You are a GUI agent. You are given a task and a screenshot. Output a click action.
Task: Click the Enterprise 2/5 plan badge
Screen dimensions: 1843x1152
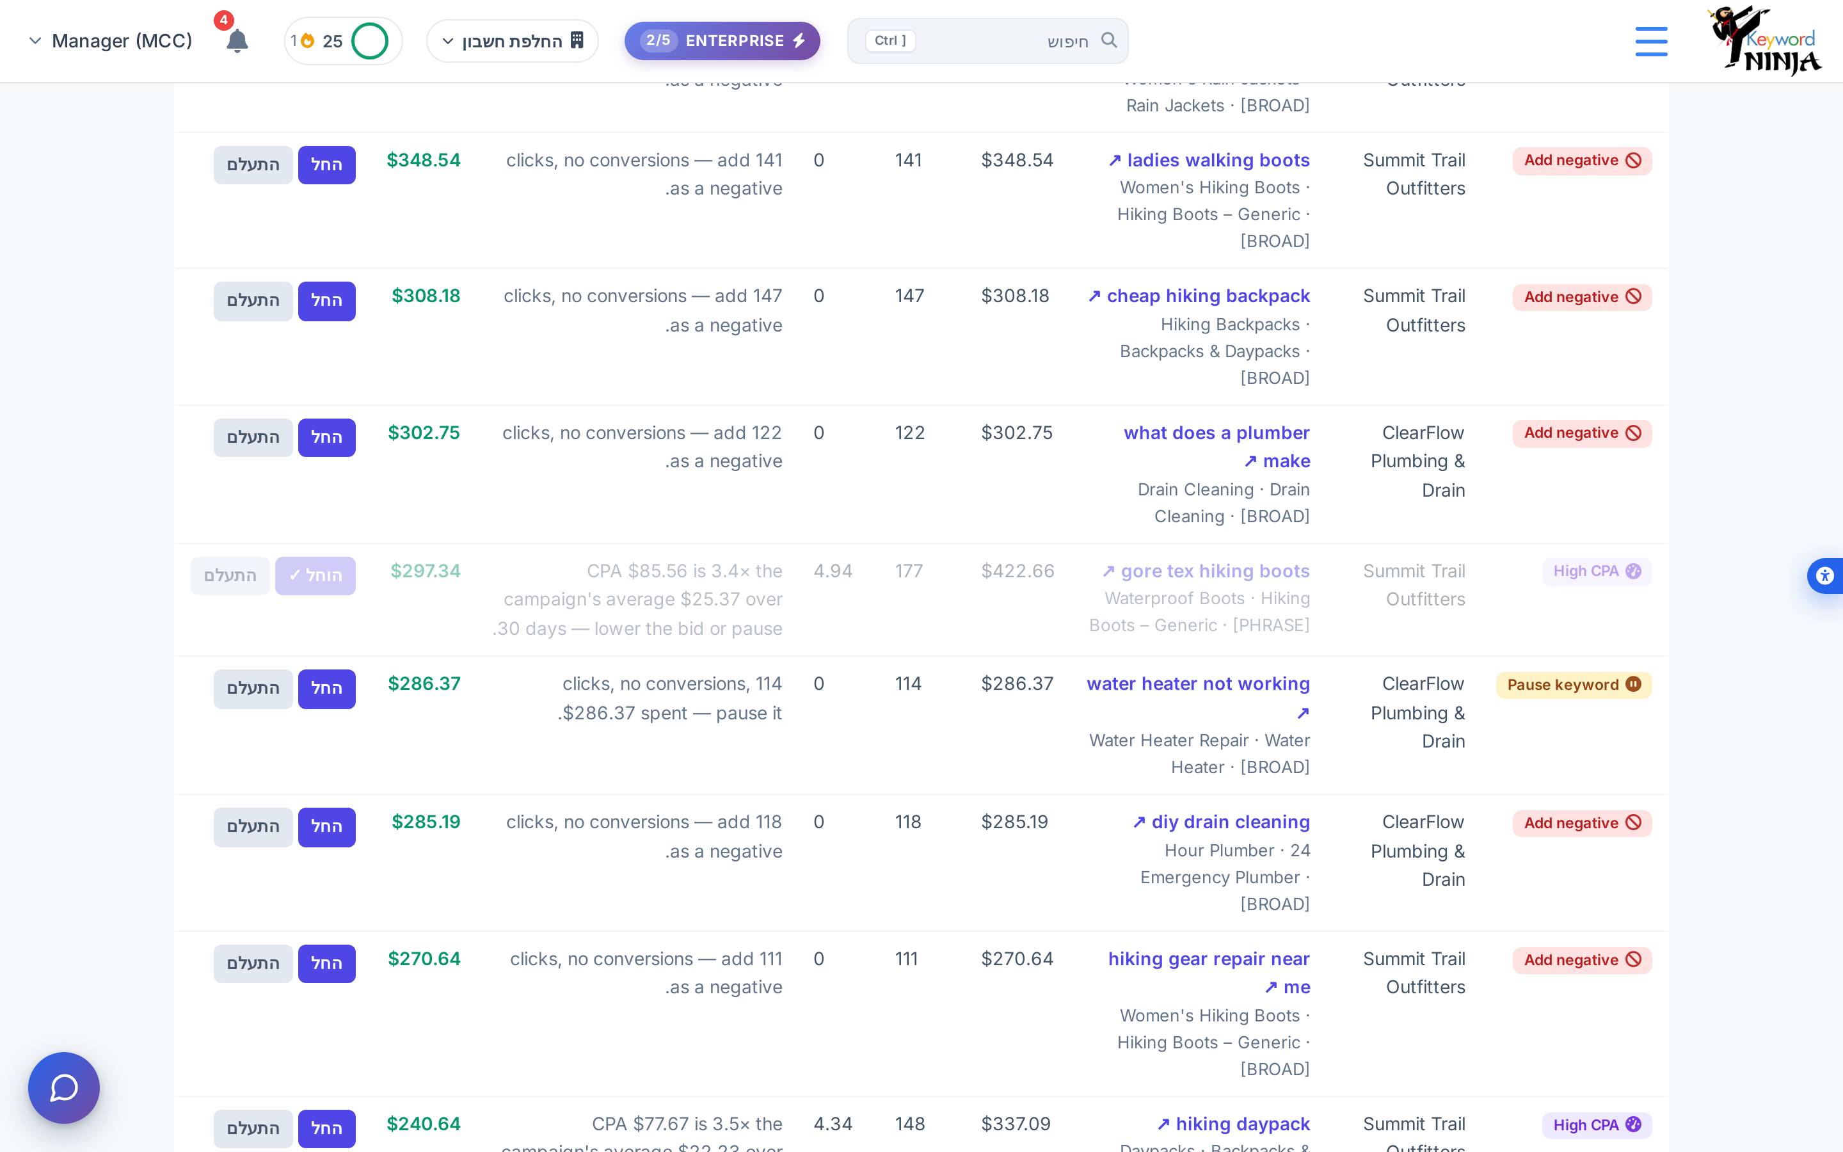click(x=722, y=40)
